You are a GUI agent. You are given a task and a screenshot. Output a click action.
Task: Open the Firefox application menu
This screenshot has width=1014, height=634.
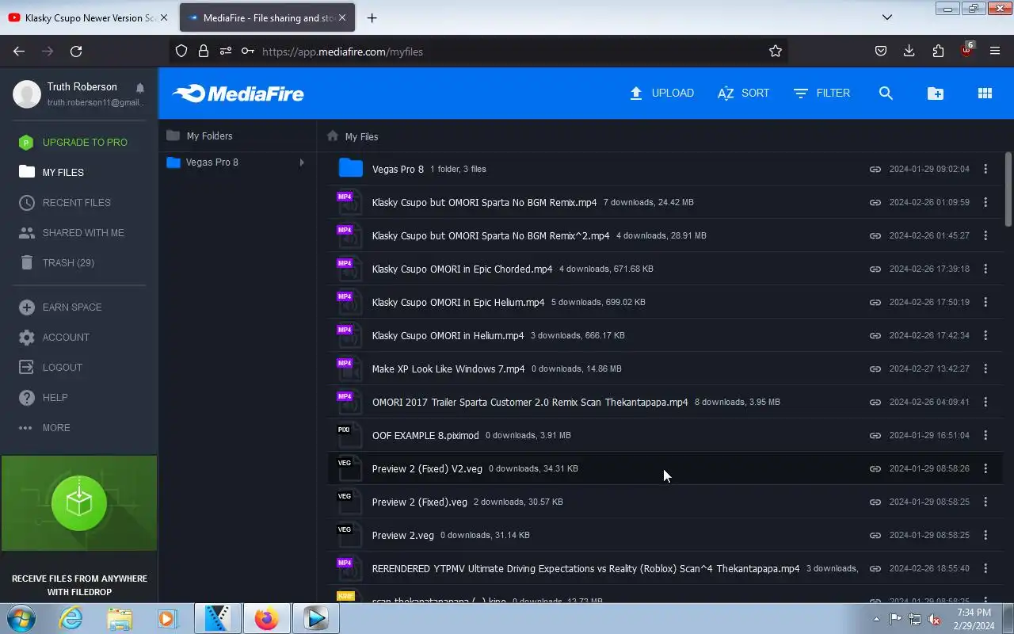click(x=995, y=52)
